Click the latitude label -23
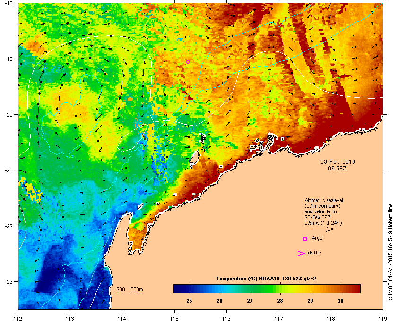 pyautogui.click(x=8, y=281)
